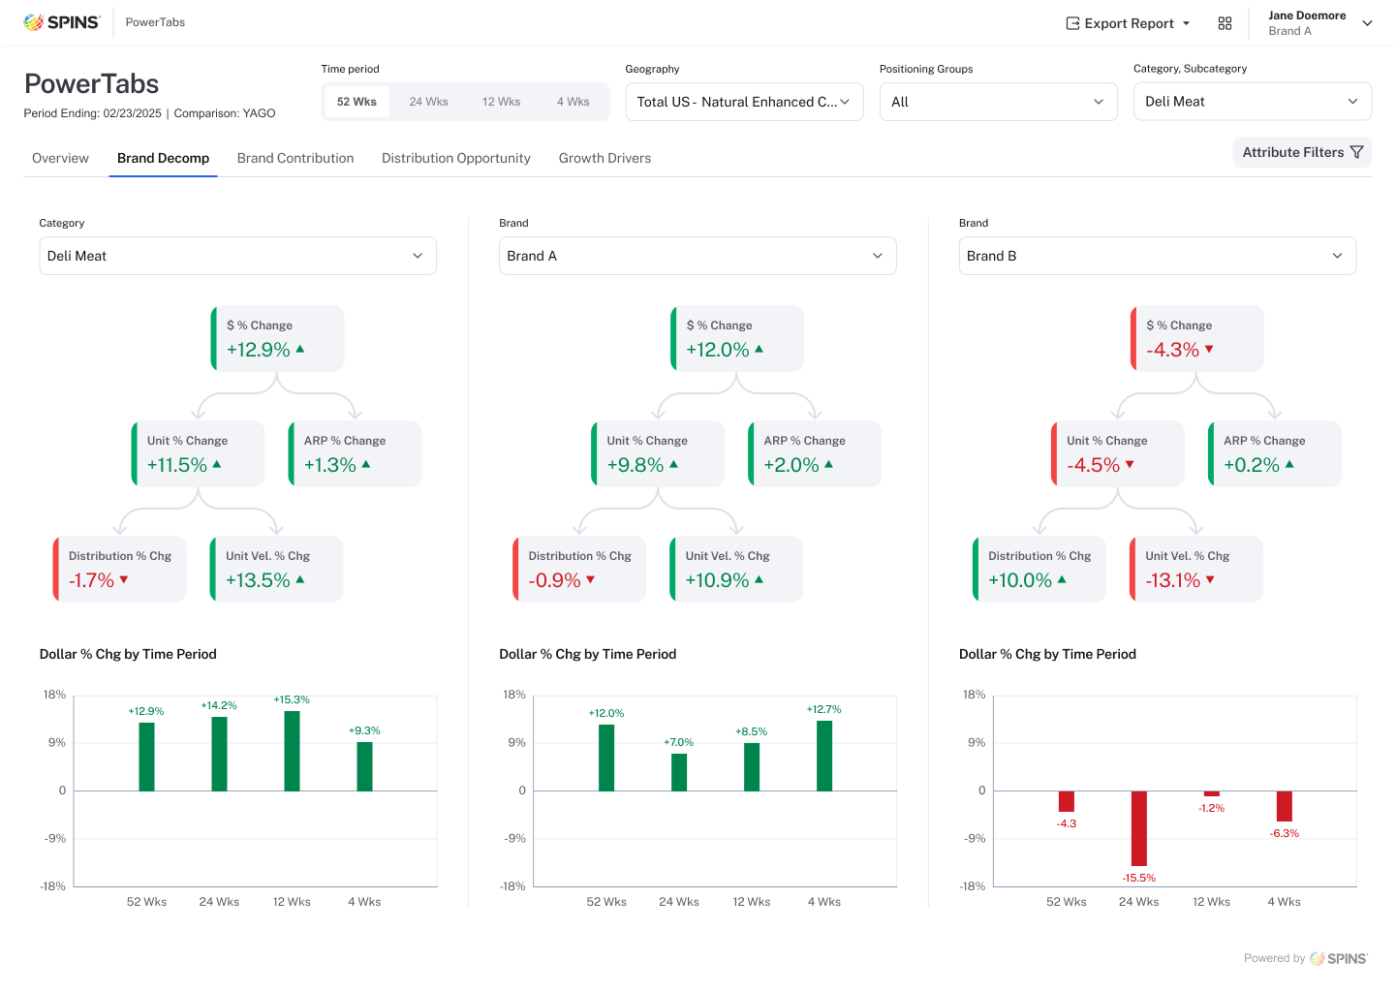This screenshot has width=1396, height=992.
Task: Click the 'Period Ending: 02/23/2025' text
Action: (93, 113)
